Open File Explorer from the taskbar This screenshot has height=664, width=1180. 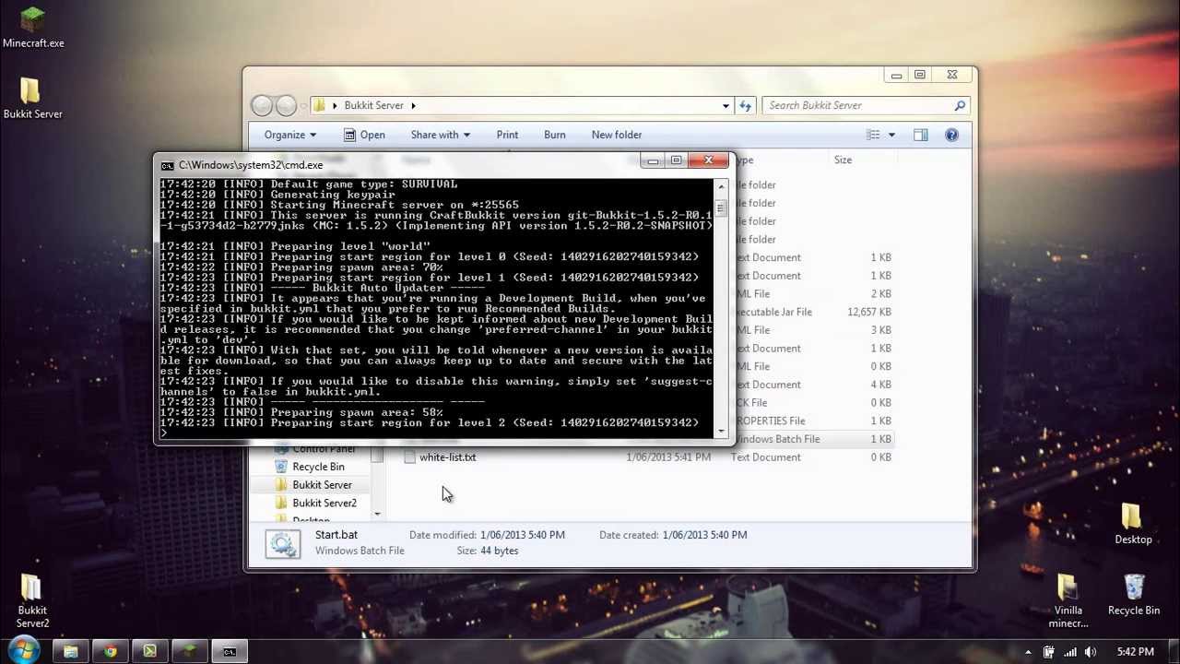[x=70, y=652]
